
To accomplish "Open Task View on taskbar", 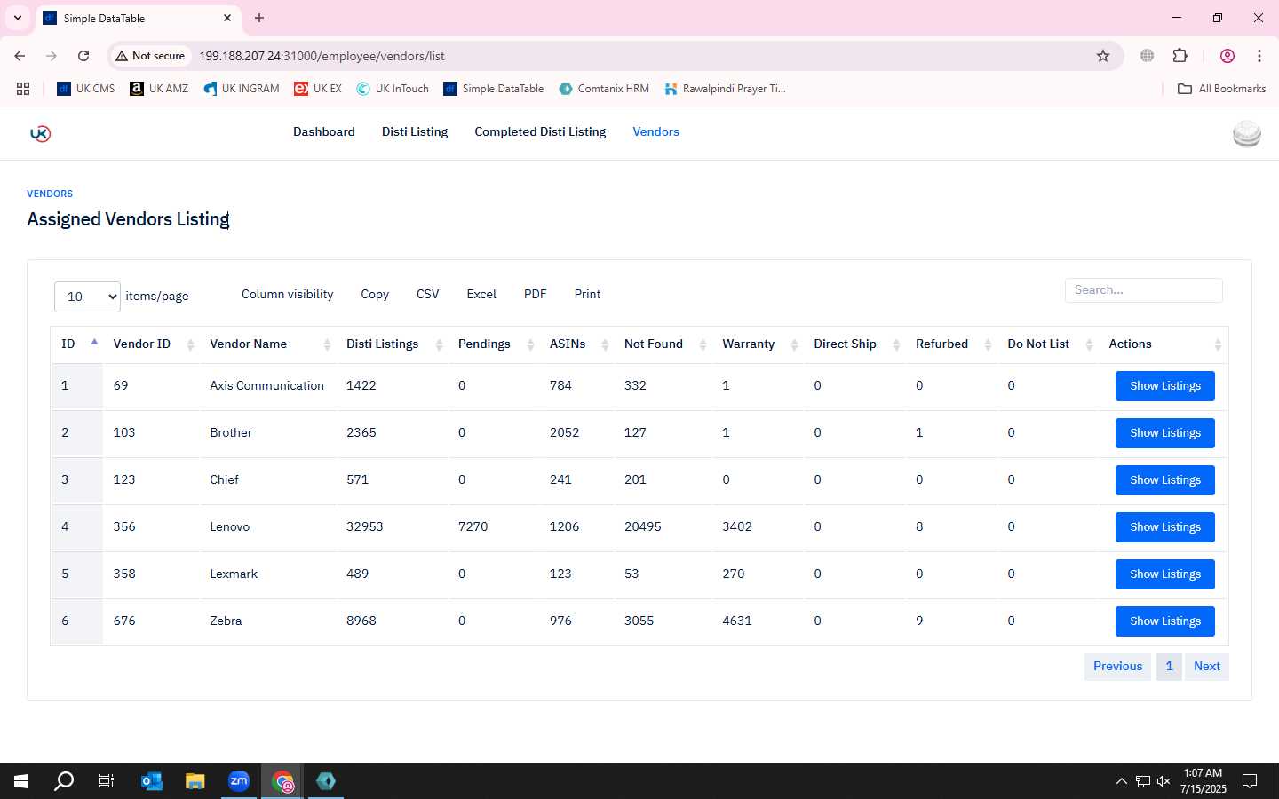I will tap(107, 781).
